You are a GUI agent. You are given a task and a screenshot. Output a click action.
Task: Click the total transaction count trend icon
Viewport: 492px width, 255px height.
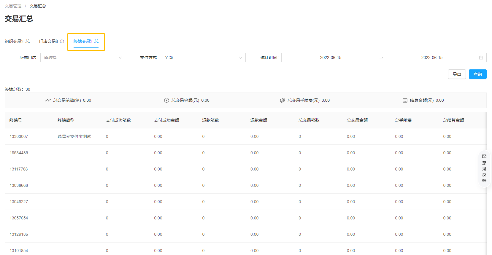pyautogui.click(x=48, y=100)
